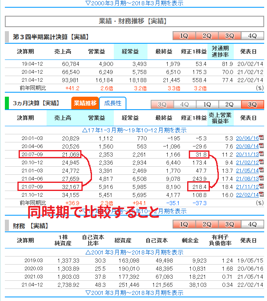Expand ▽2001年3月期〜2018年3月期を表示 at the page bottom

pyautogui.click(x=134, y=293)
